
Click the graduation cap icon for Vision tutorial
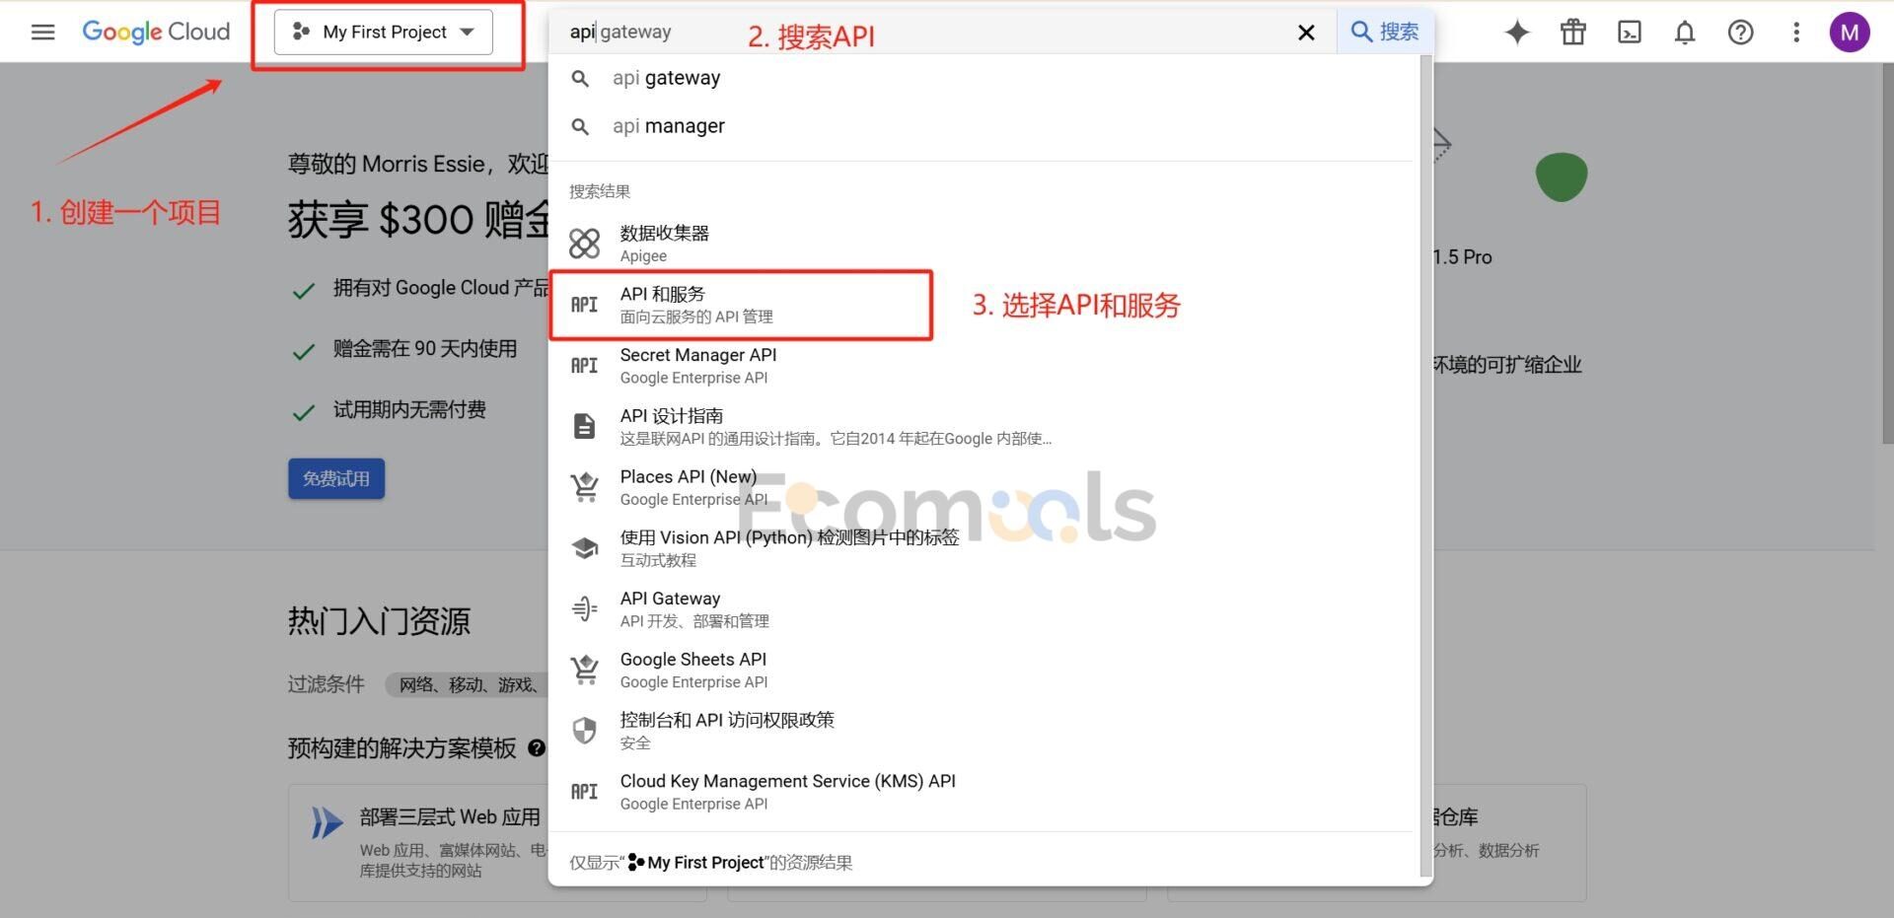coord(584,548)
